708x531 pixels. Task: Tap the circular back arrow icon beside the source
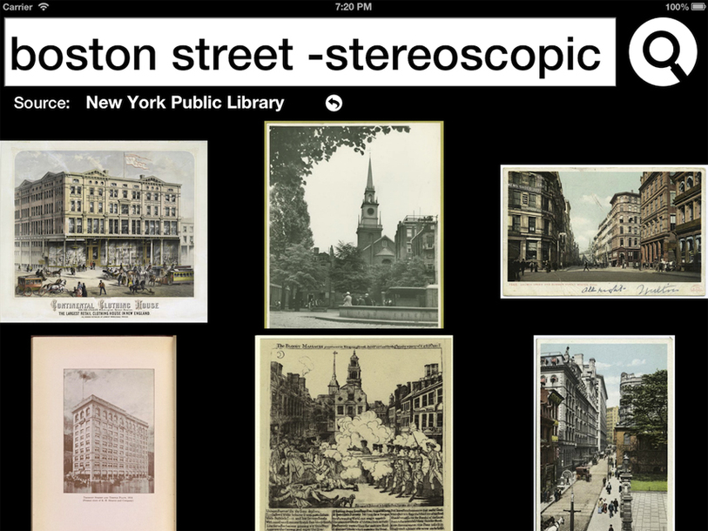click(334, 103)
